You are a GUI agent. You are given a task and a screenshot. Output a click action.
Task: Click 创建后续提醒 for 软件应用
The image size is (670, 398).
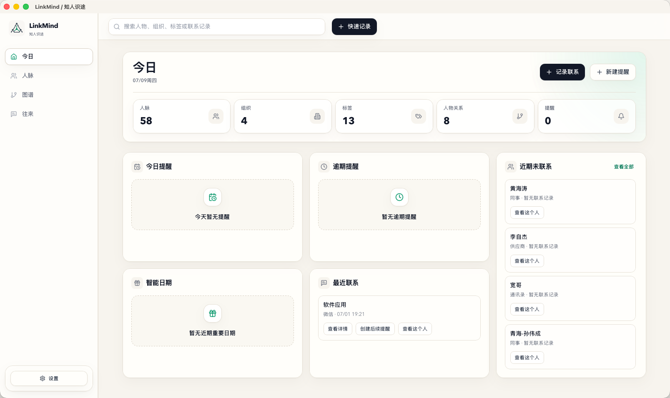[375, 329]
